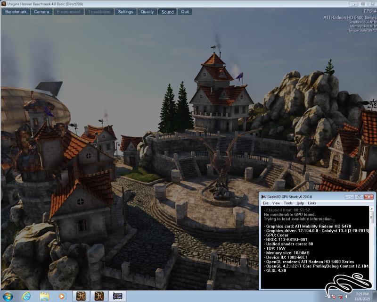Show hidden system tray icons arrow
This screenshot has width=377, height=302.
coord(327,296)
